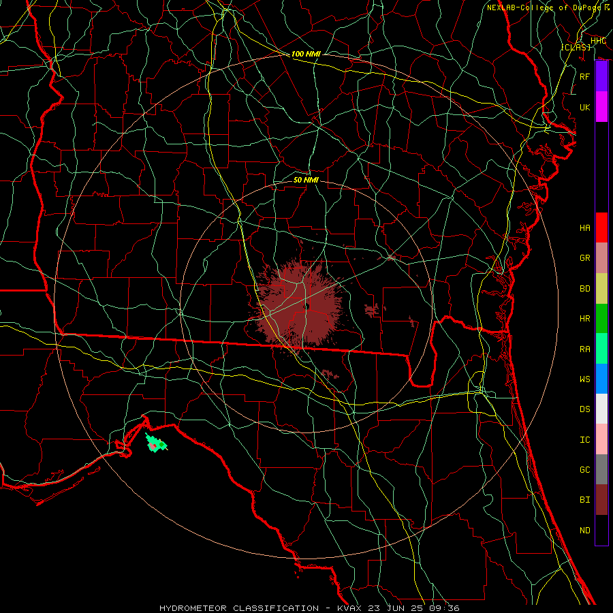Click the HA red legend swatch
Screen dimensions: 613x613
click(601, 227)
